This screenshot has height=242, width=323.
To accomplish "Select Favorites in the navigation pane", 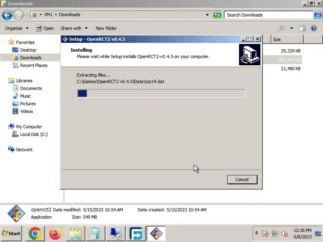I will [x=21, y=42].
